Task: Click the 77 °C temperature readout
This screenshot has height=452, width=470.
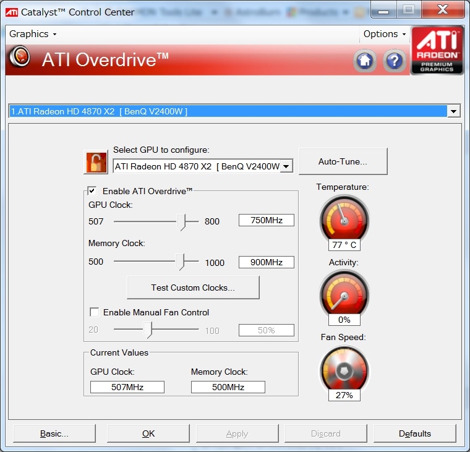Action: point(344,245)
